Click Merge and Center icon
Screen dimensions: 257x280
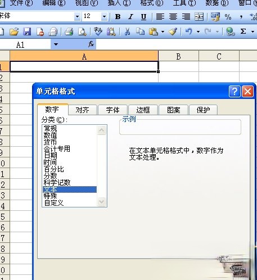click(x=199, y=17)
